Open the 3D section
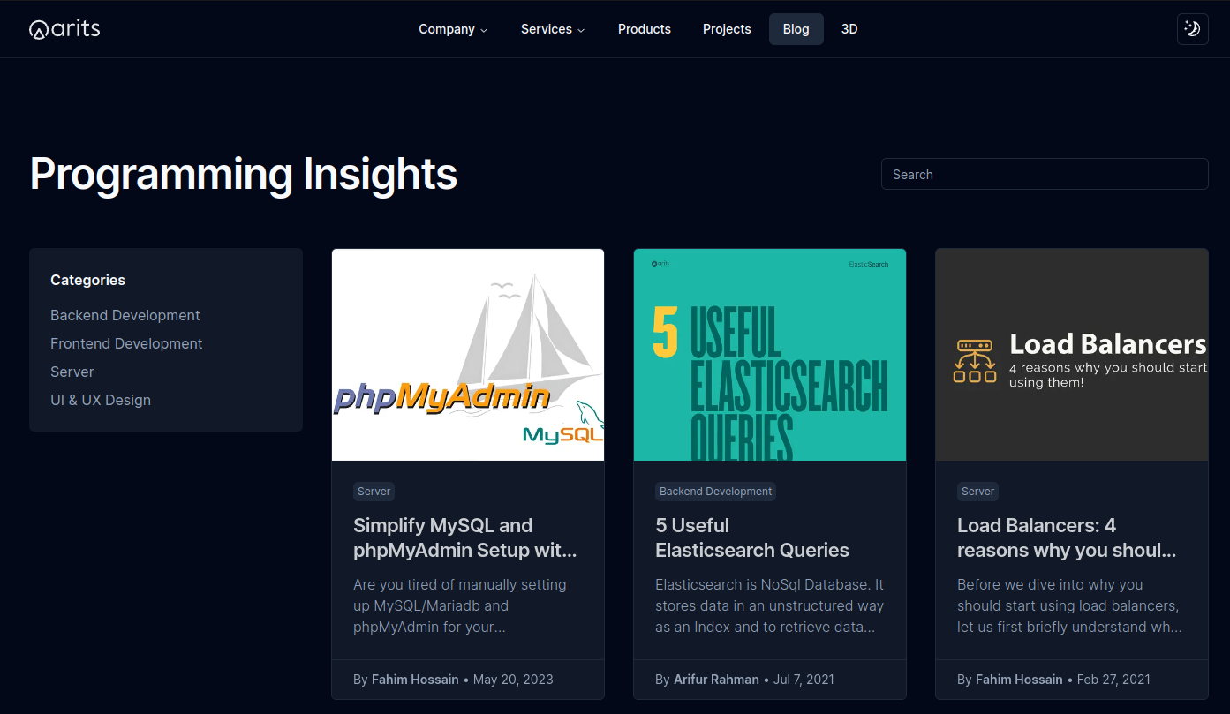Viewport: 1230px width, 714px height. pyautogui.click(x=849, y=29)
